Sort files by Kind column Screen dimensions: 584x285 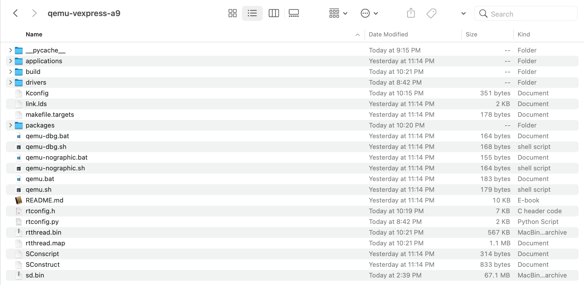[x=524, y=34]
